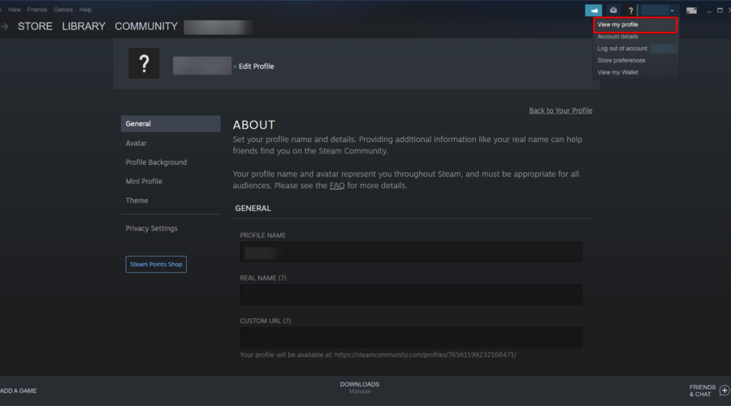Open the account name dropdown arrow
The height and width of the screenshot is (406, 731).
coord(673,11)
